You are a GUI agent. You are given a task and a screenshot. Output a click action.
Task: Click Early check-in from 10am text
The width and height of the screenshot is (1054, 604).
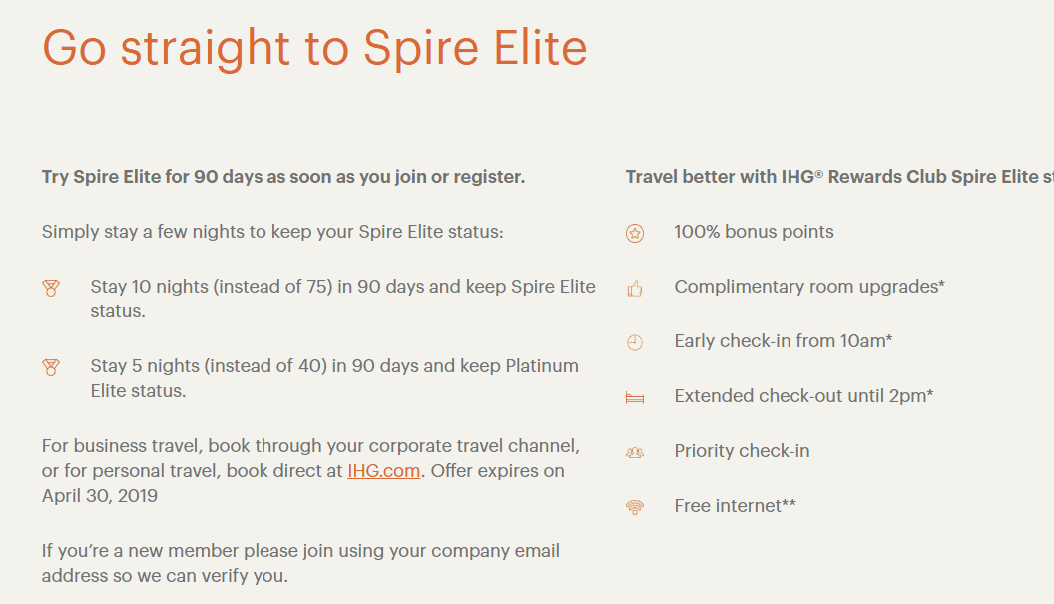tap(784, 341)
